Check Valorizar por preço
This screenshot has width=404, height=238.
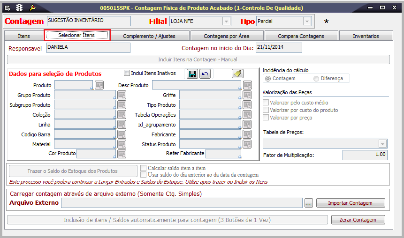coord(266,117)
